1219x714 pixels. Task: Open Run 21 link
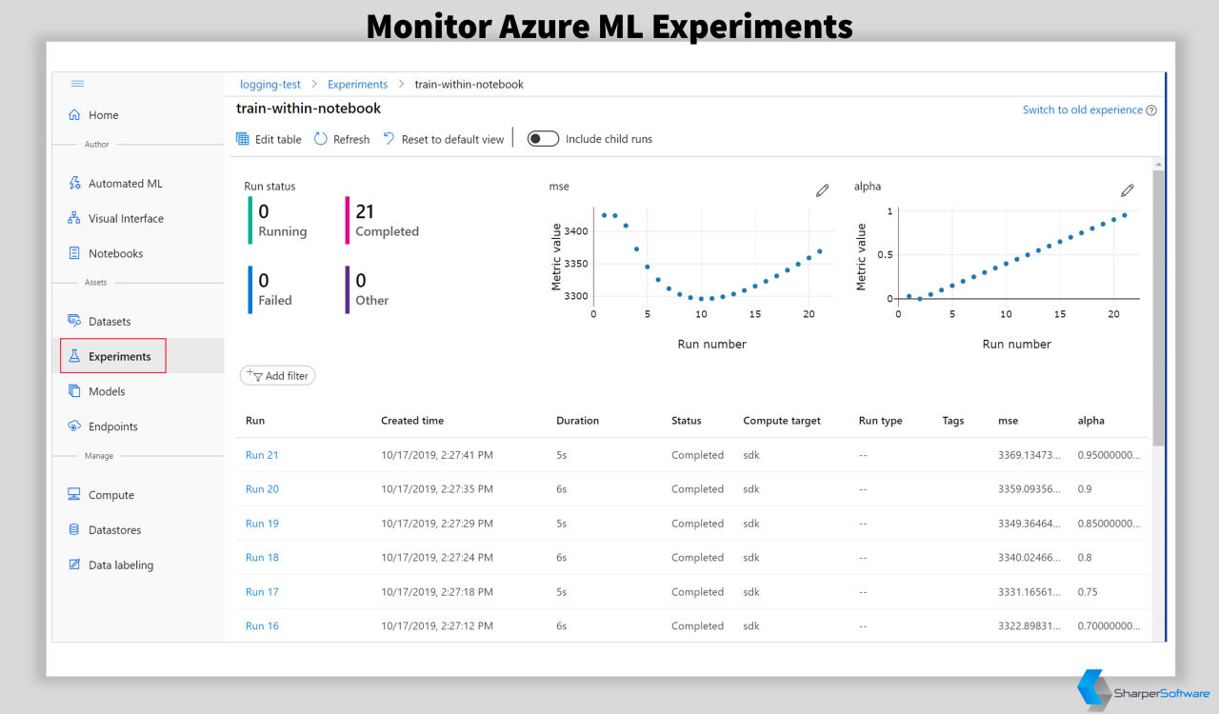(262, 455)
